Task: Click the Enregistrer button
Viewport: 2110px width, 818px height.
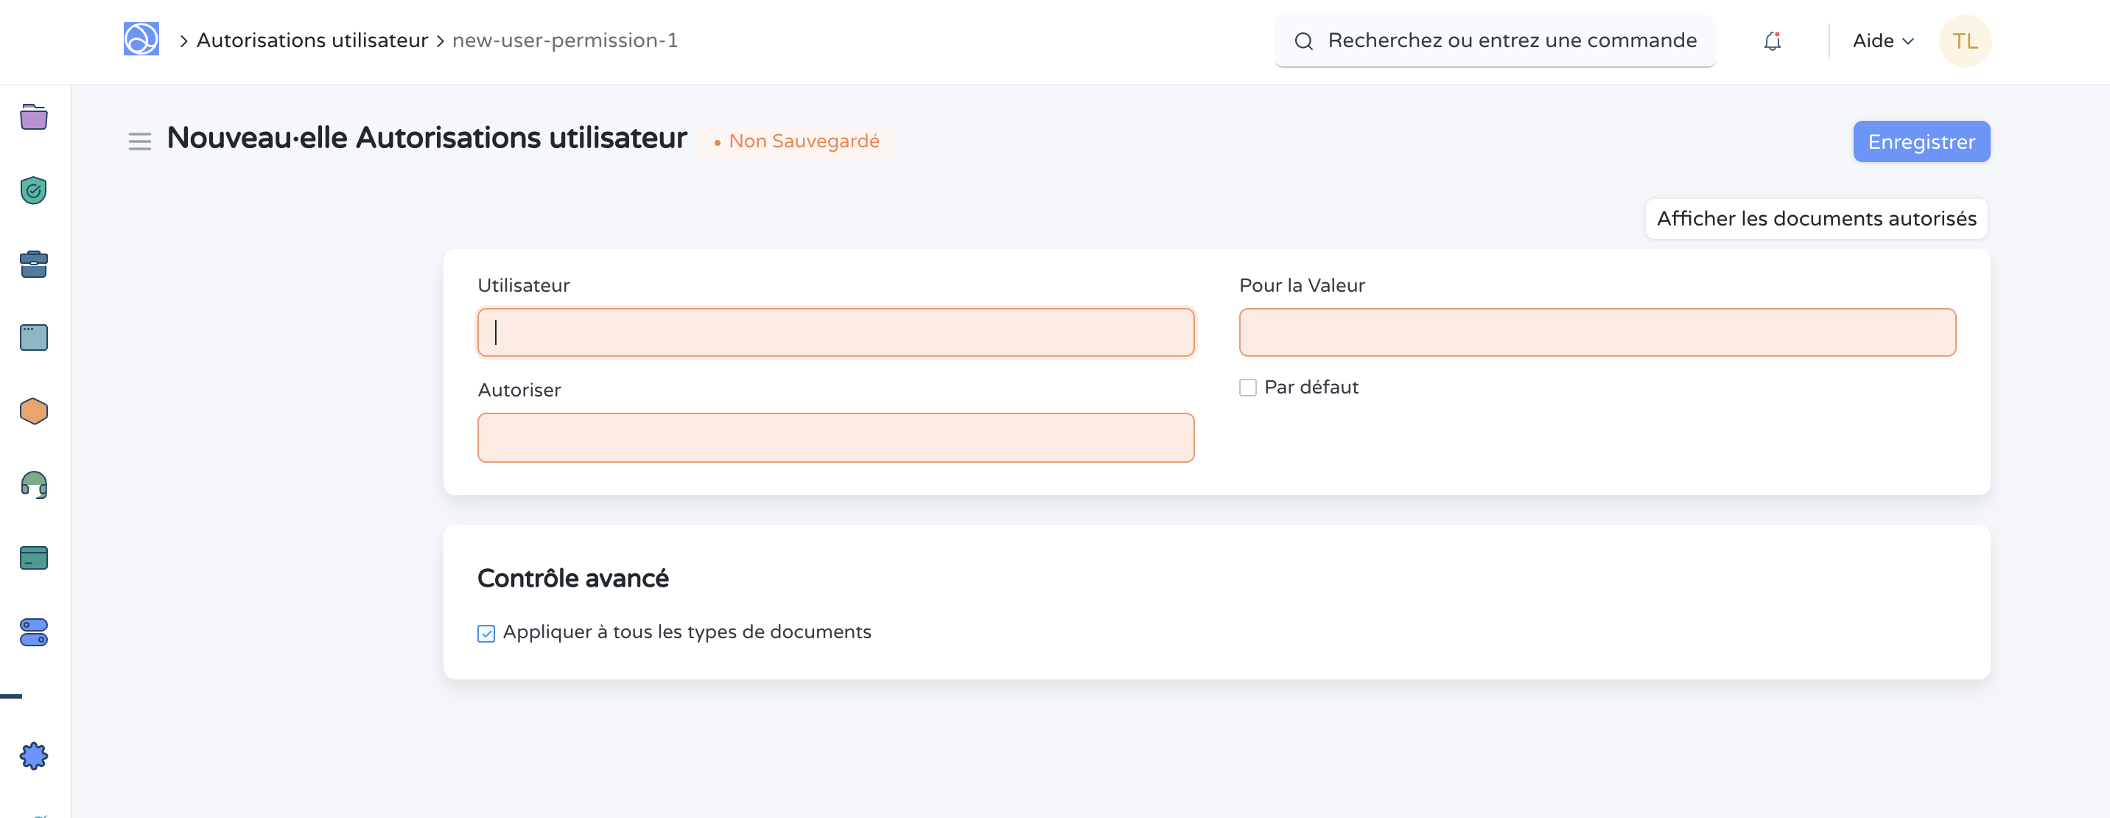Action: (x=1921, y=141)
